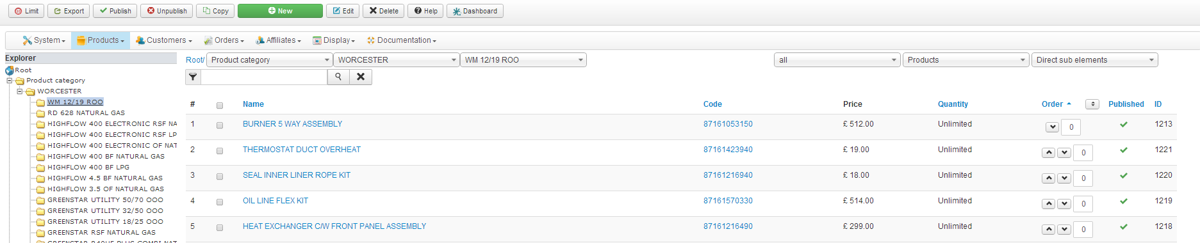Click the Publish toolbar button
Screen dimensions: 1200x243
(x=115, y=11)
